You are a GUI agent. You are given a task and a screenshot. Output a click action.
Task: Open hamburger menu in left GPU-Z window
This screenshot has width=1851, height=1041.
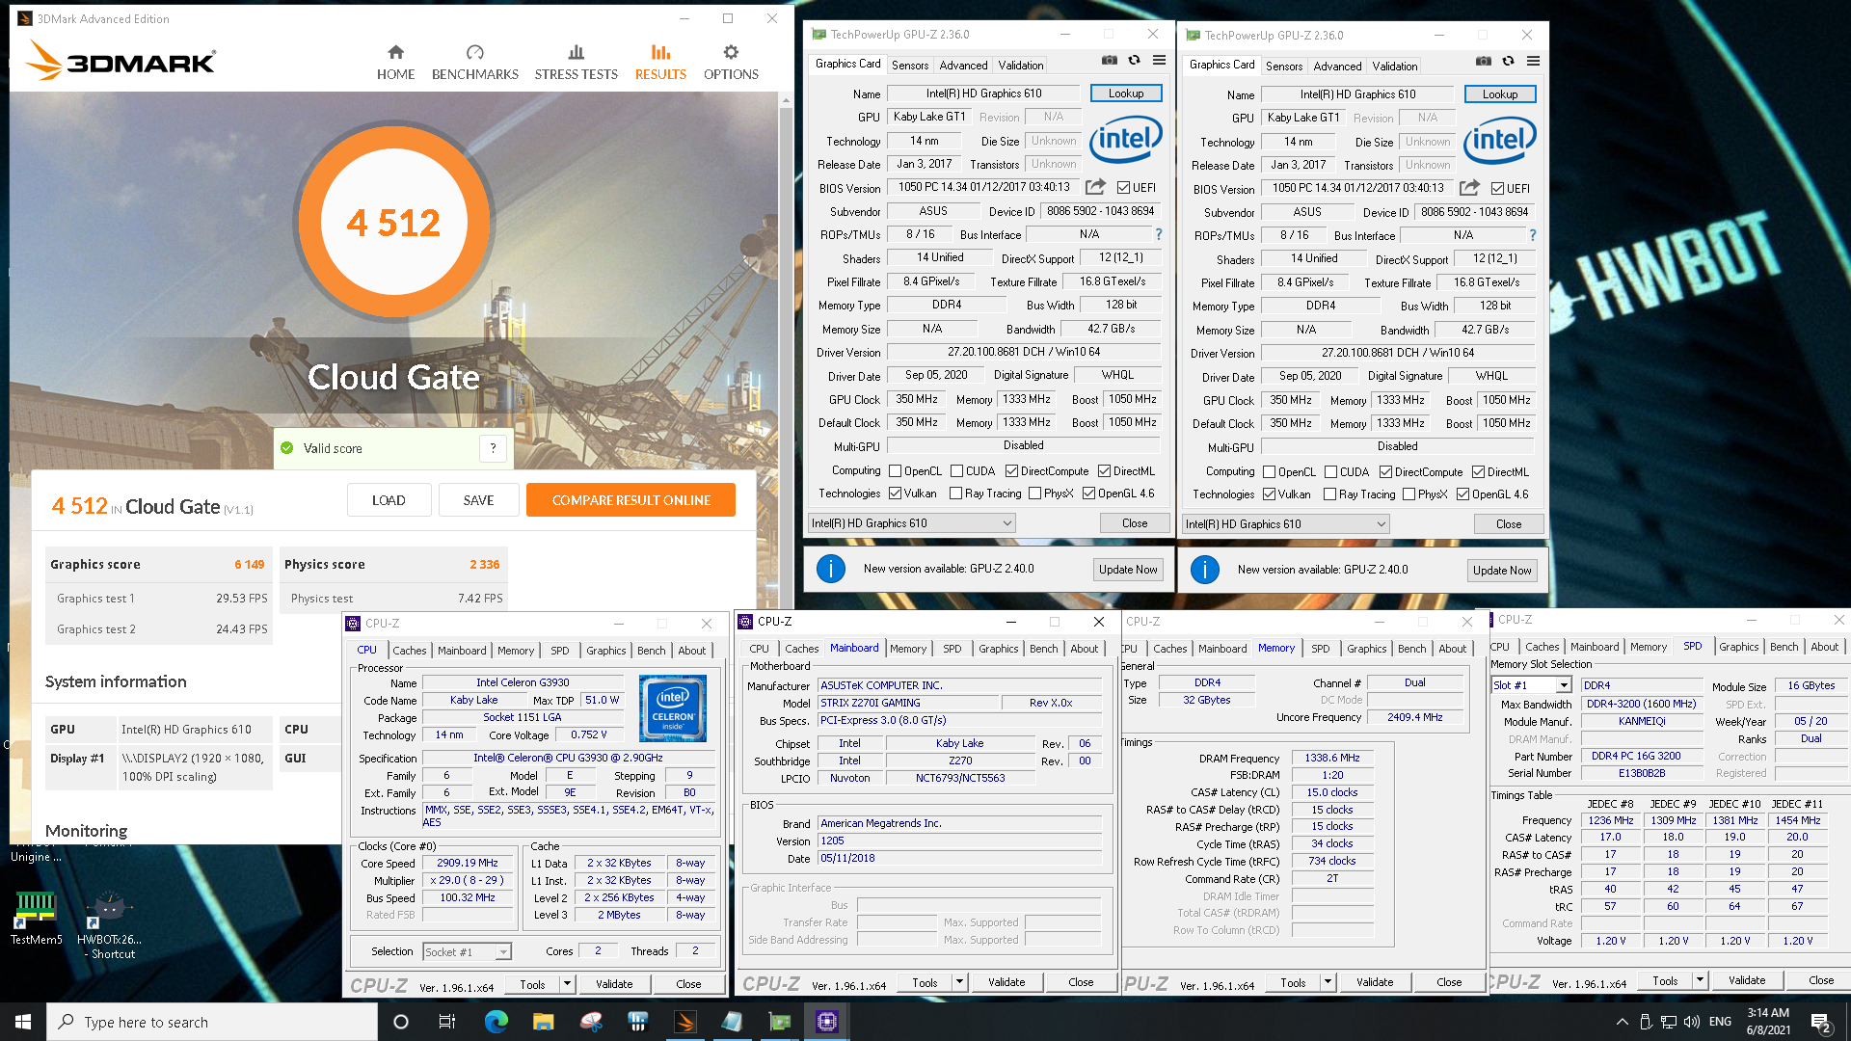pos(1159,60)
